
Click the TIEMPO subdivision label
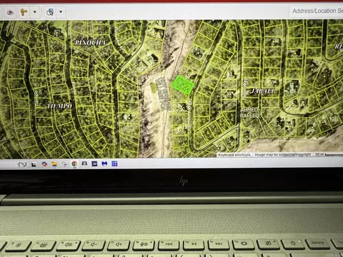(x=59, y=106)
